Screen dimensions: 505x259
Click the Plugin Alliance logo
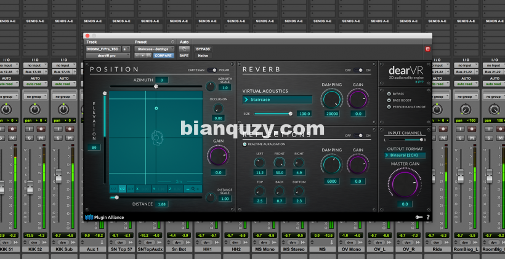(104, 217)
